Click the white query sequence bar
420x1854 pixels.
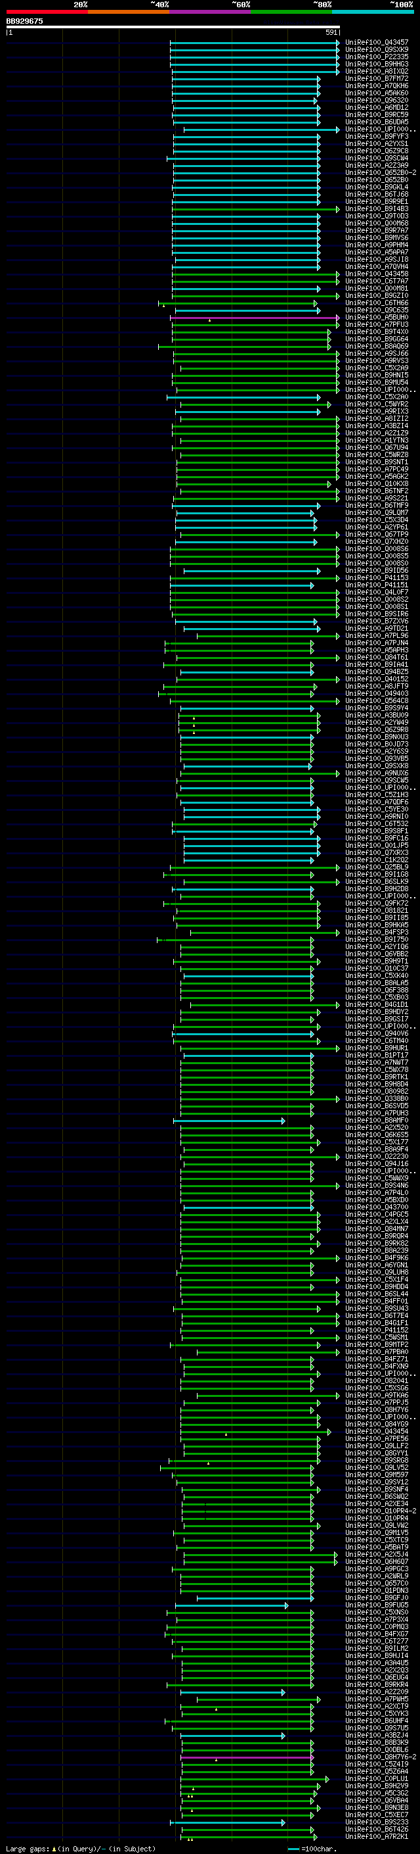point(173,28)
